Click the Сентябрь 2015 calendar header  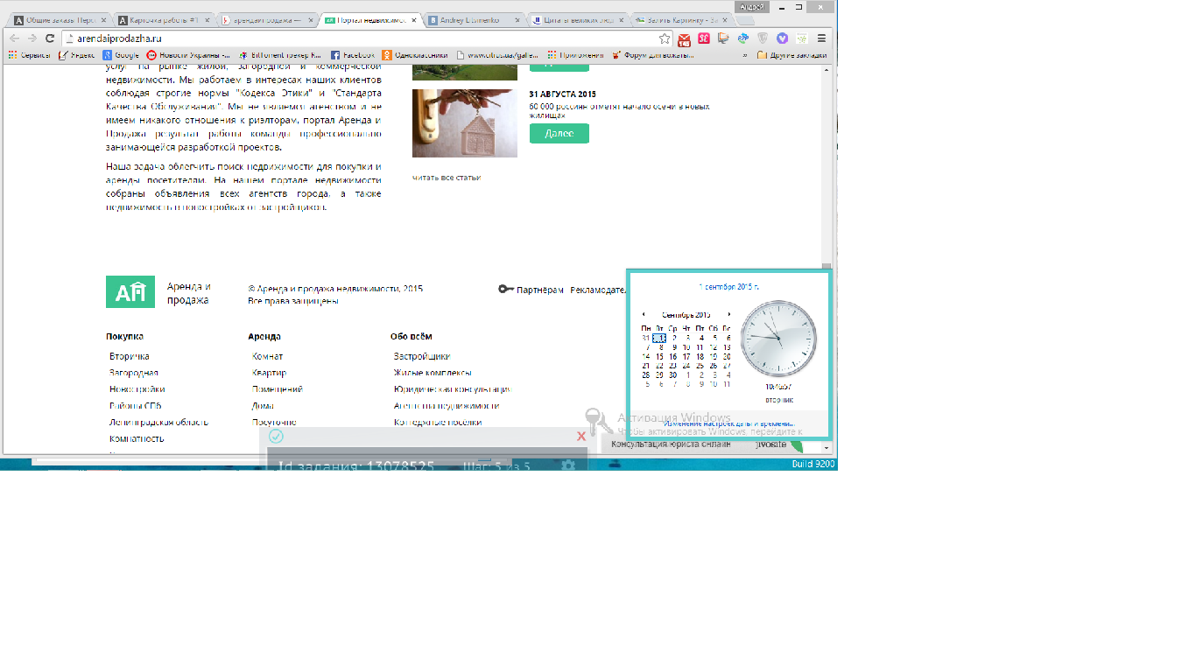coord(686,314)
